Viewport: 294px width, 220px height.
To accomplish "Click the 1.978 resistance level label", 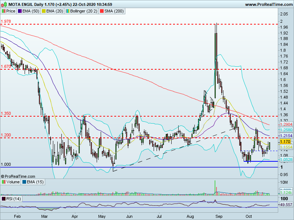I will [x=6, y=21].
